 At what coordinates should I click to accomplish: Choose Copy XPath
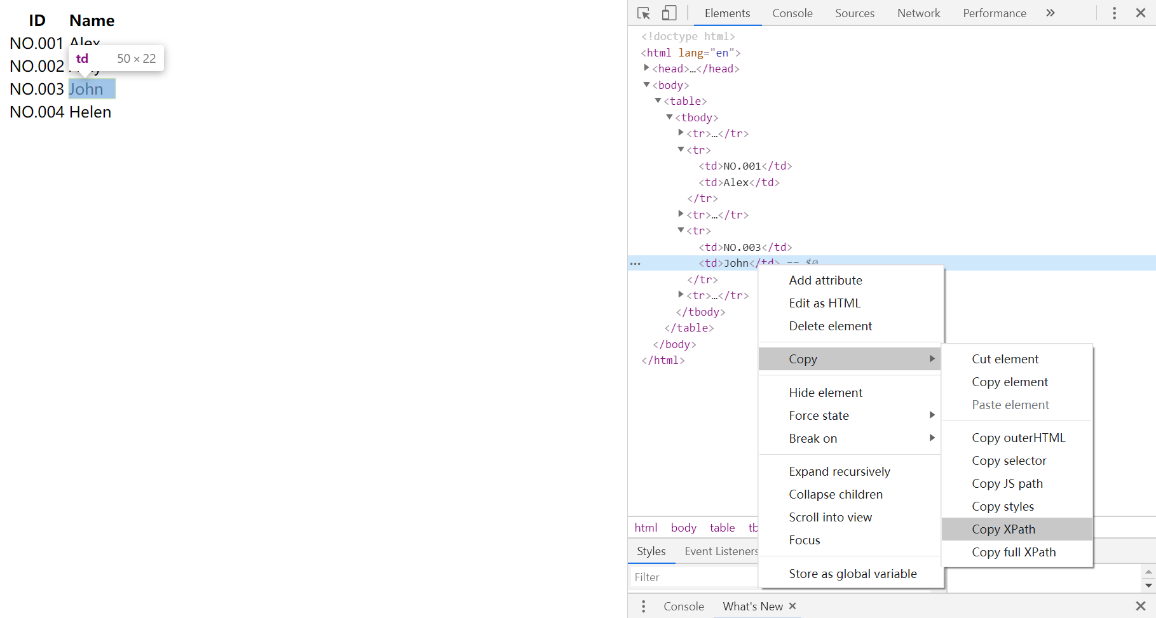pos(1017,529)
